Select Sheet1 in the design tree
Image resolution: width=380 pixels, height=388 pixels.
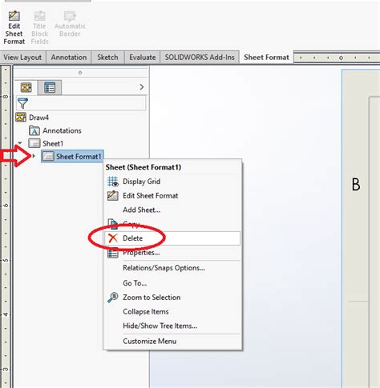53,144
